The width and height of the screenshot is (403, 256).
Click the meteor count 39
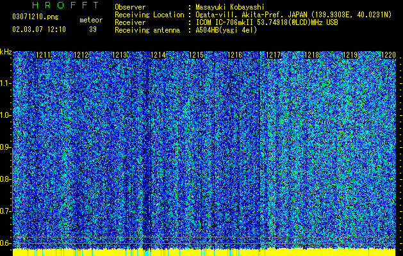click(93, 29)
